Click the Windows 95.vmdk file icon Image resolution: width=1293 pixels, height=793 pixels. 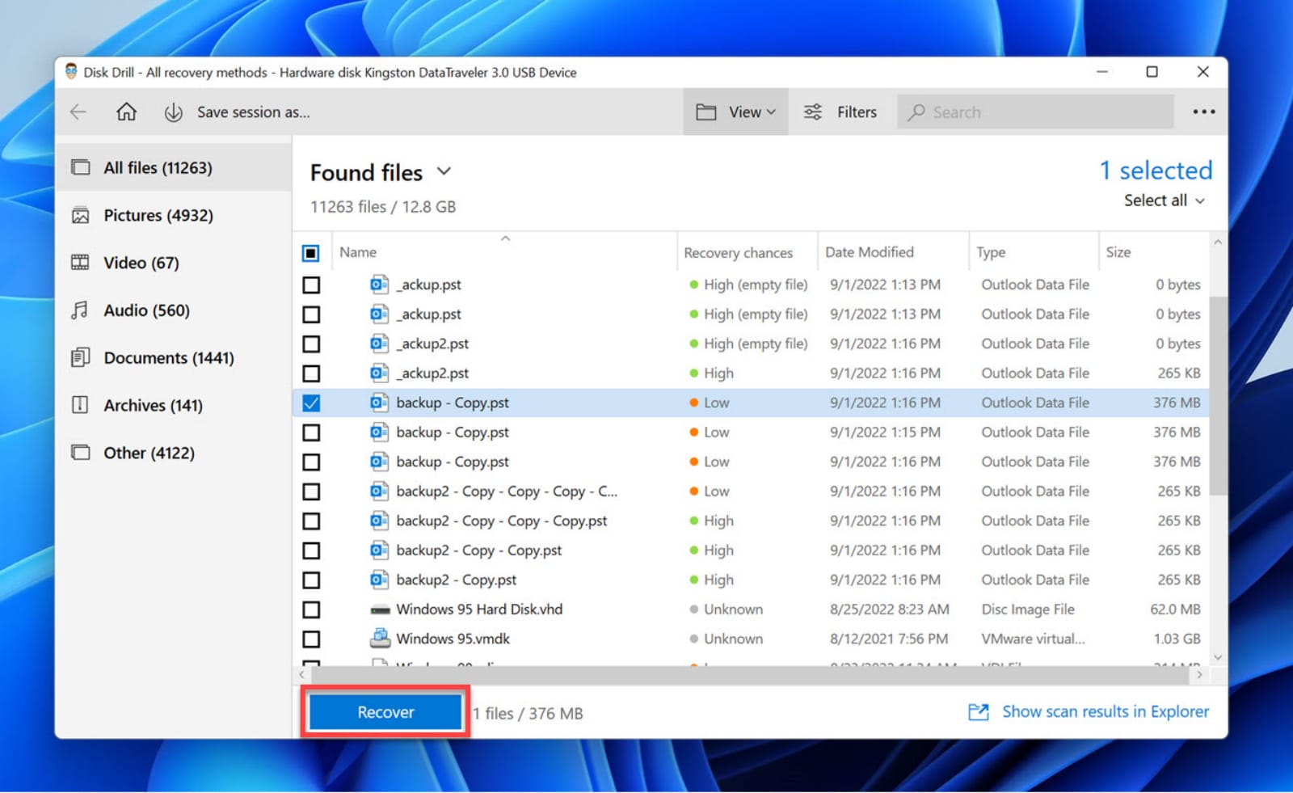tap(380, 639)
